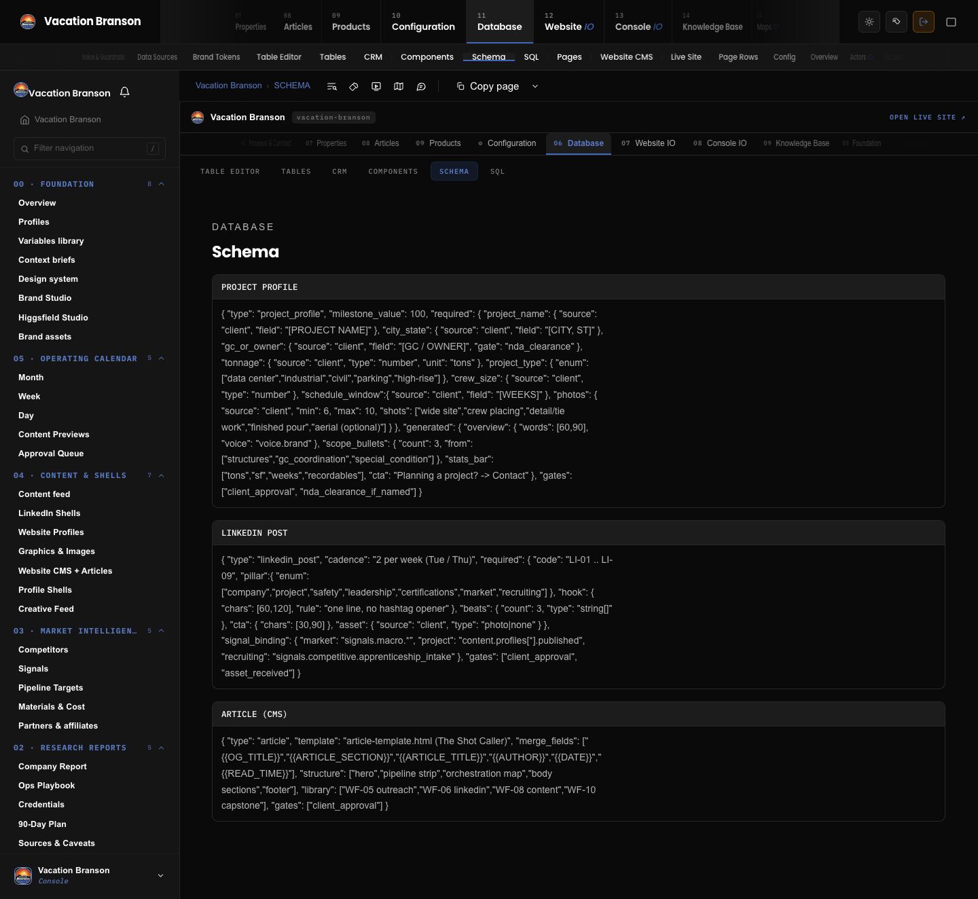Viewport: 978px width, 899px height.
Task: Open notifications bell in sidebar
Action: (x=124, y=92)
